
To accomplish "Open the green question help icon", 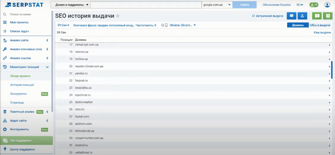I will point(328,16).
